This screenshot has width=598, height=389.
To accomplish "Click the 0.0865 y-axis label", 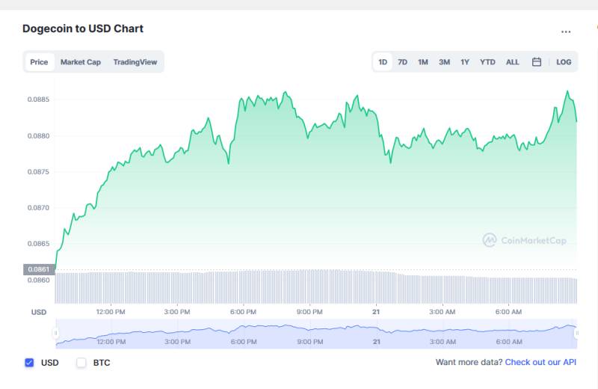I will pos(39,244).
